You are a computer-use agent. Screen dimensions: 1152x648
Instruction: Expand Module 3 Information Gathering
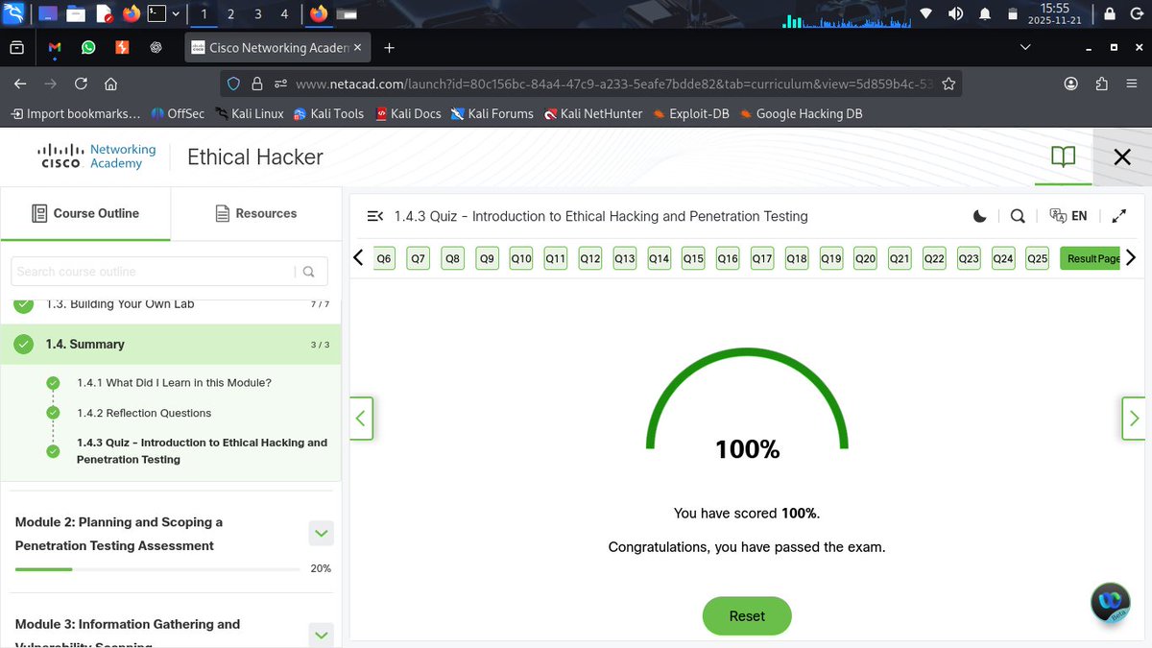(x=321, y=635)
